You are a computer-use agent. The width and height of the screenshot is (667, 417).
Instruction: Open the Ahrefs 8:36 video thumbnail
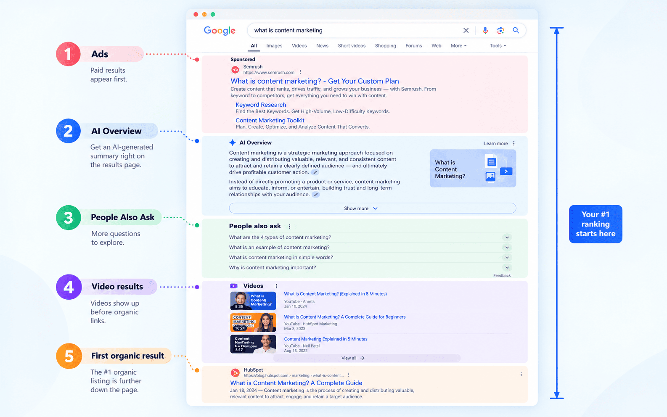coord(253,301)
